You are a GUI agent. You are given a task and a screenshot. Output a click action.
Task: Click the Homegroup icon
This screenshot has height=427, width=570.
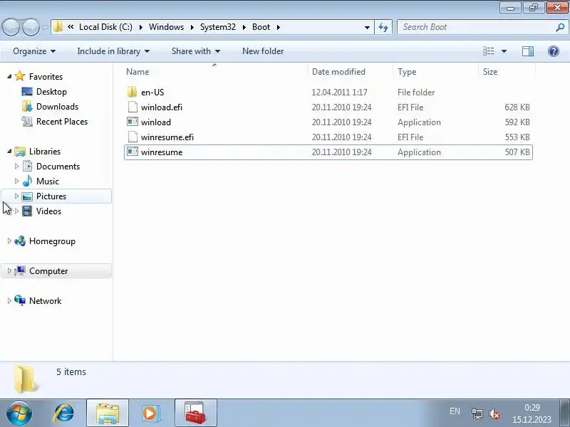[x=20, y=241]
